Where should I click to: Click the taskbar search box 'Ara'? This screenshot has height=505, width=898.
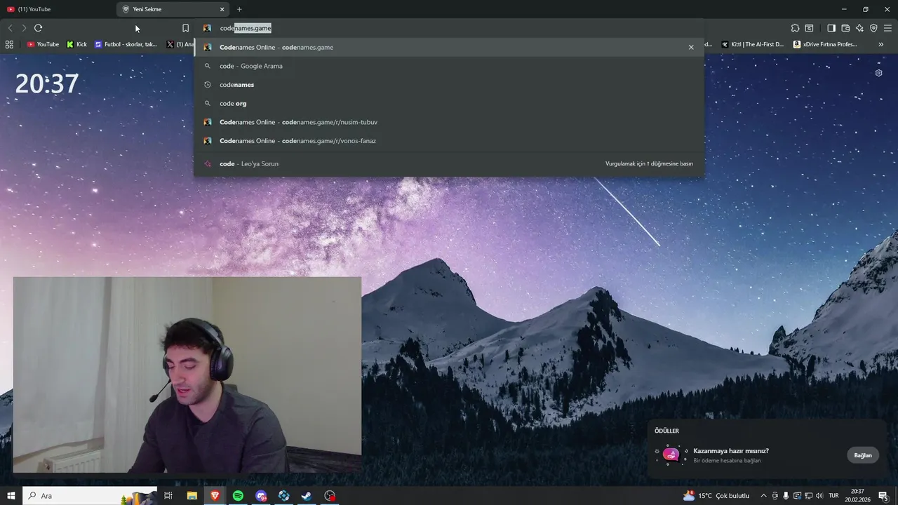(x=90, y=496)
